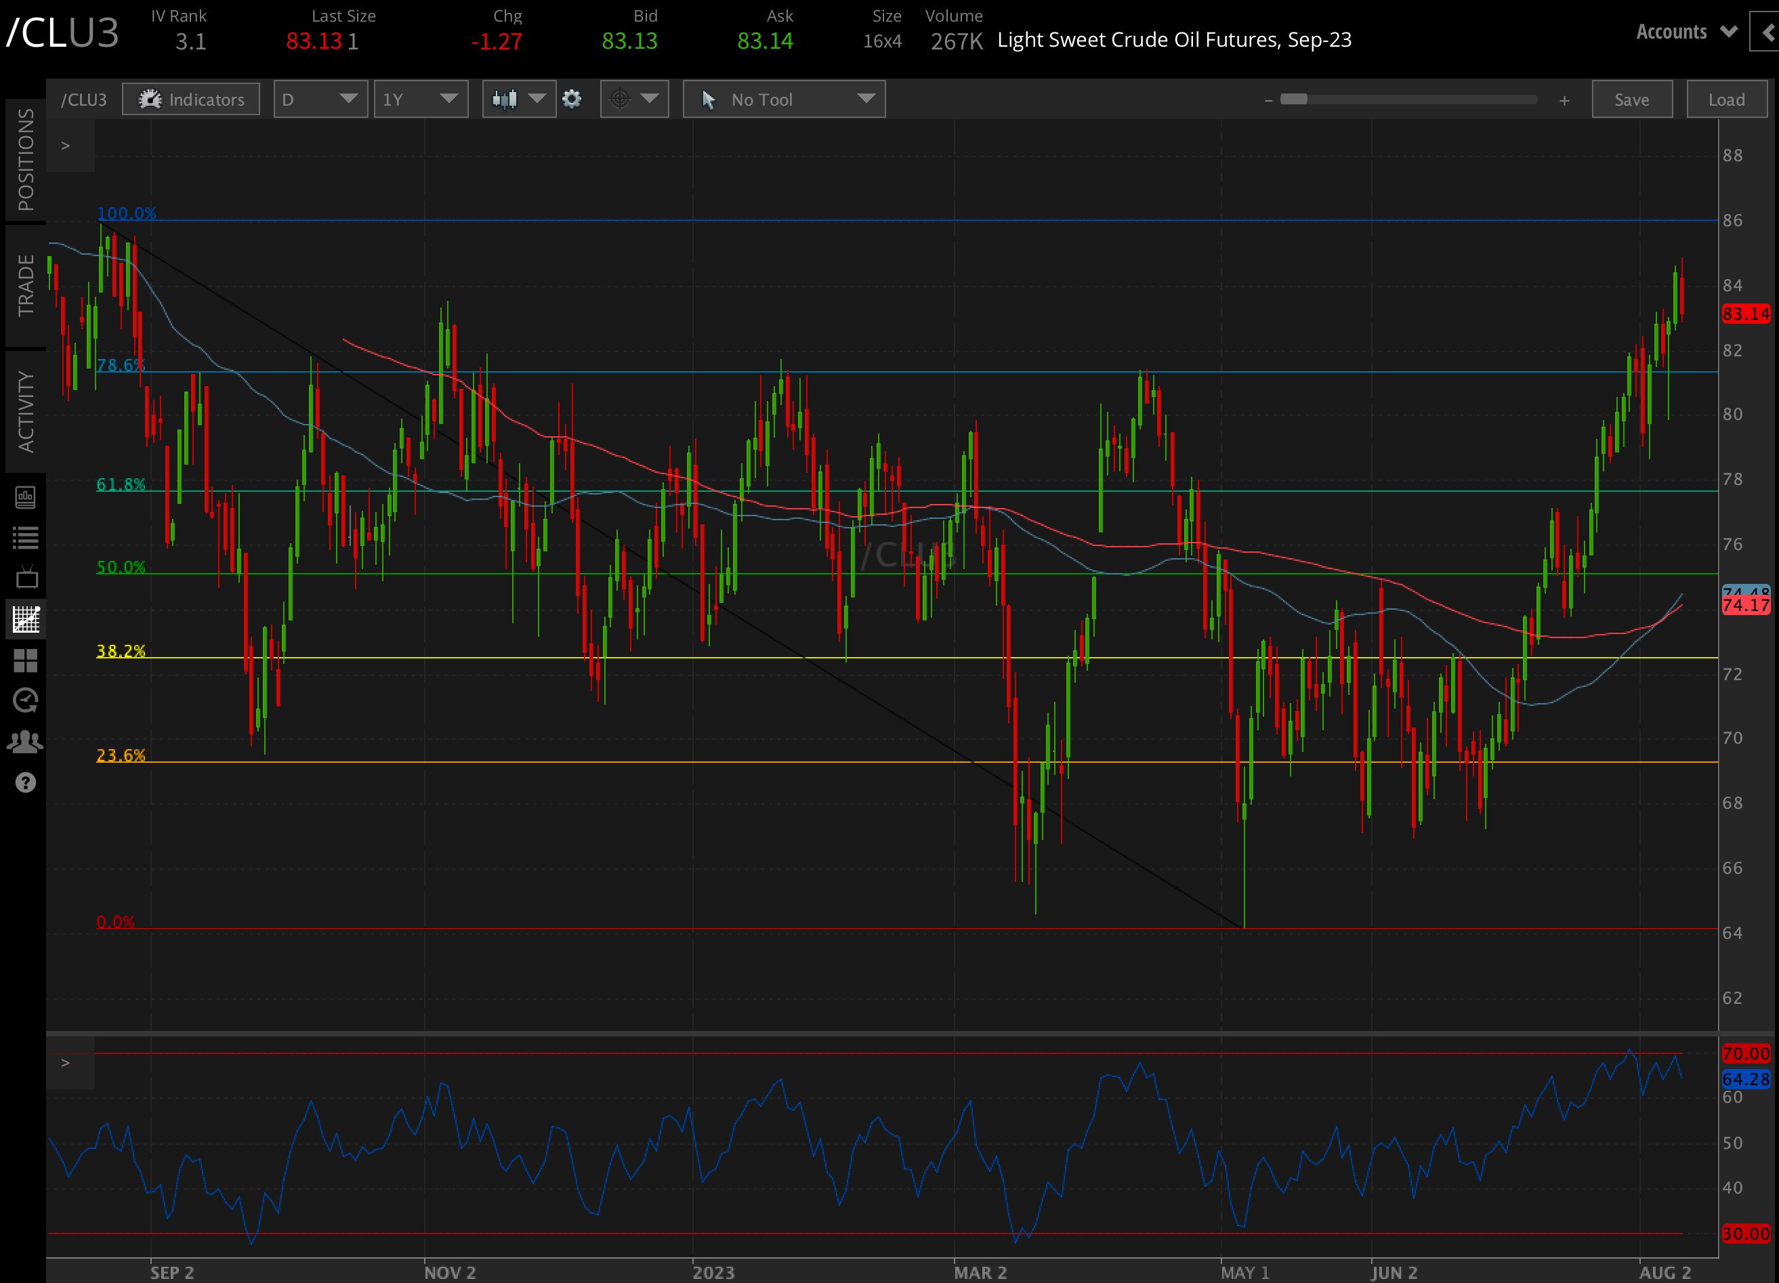Open the chart settings gear icon
Viewport: 1779px width, 1283px height.
(572, 99)
